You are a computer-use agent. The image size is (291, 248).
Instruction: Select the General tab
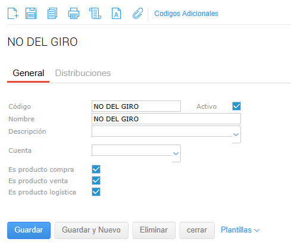[28, 73]
